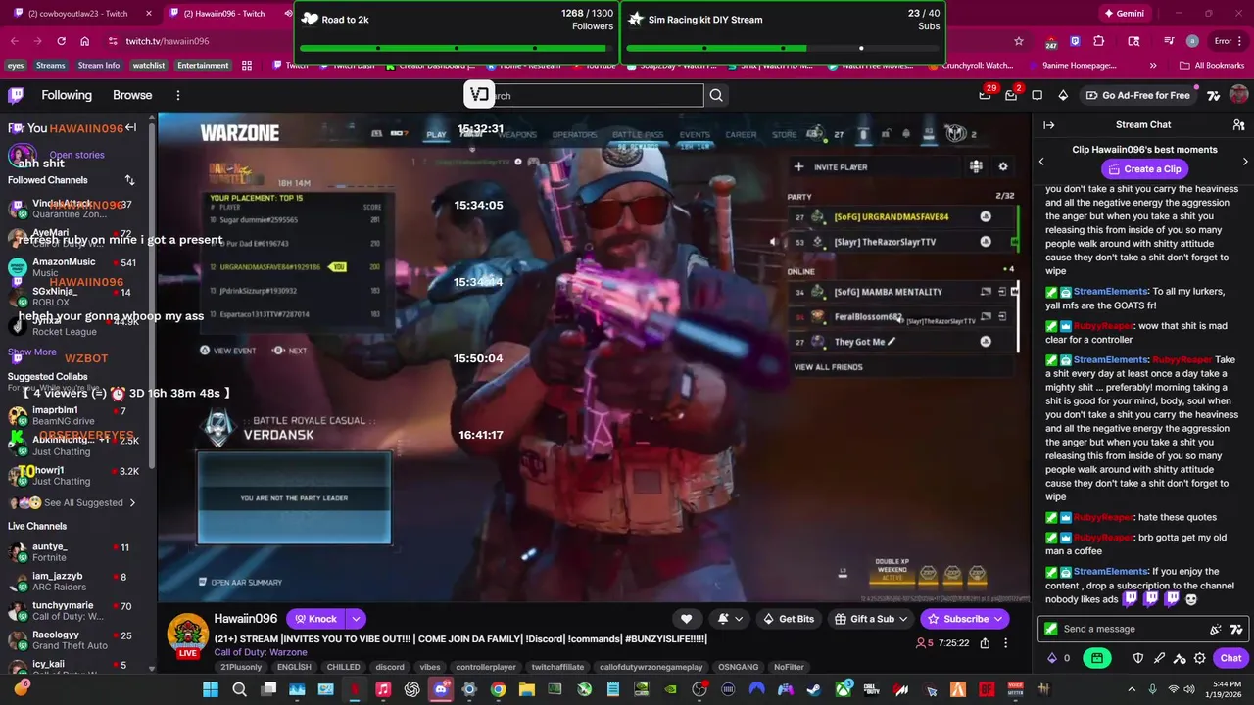Open the Browse navigation item
This screenshot has width=1254, height=705.
(132, 95)
